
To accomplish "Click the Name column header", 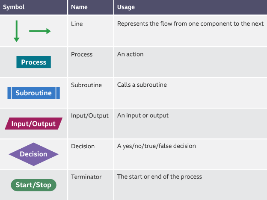I will tap(79, 7).
